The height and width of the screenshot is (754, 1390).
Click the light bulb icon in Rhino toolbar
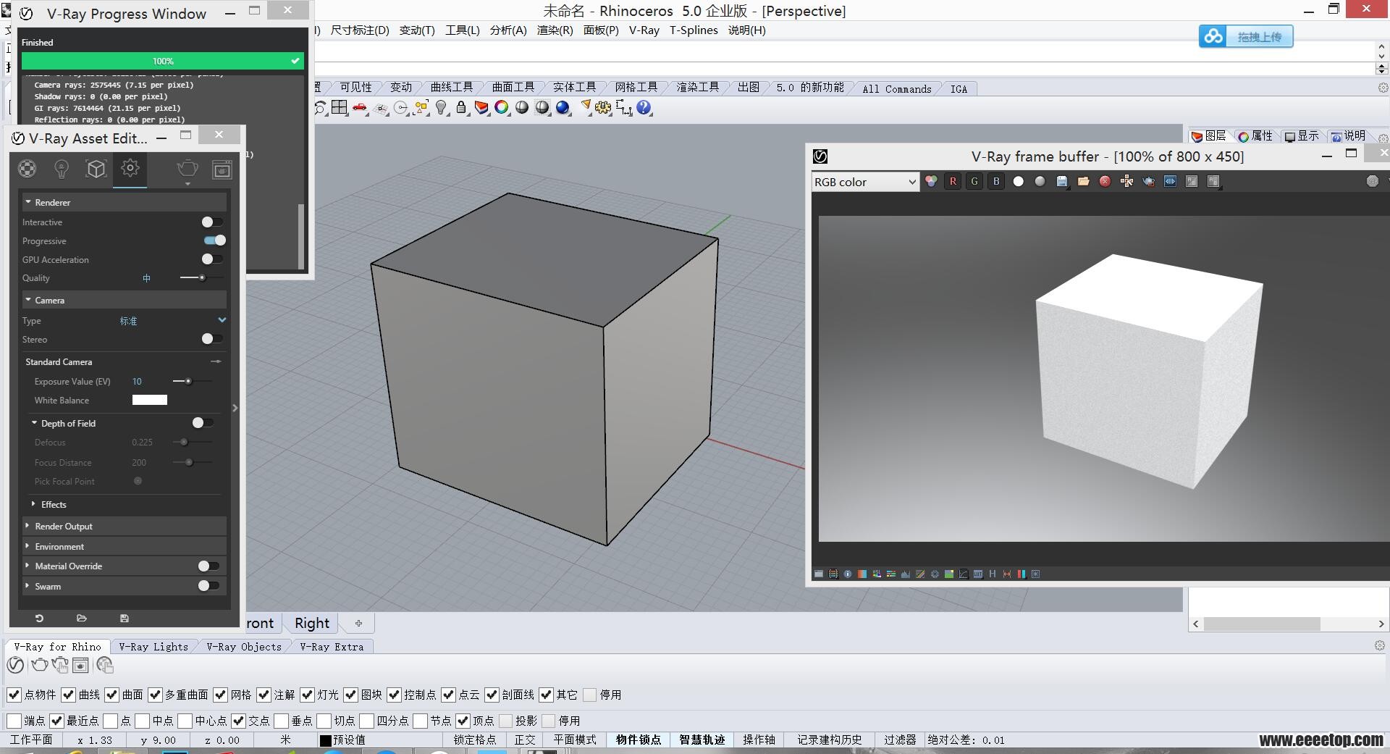point(441,108)
